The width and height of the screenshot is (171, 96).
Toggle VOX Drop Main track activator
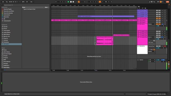click(158, 18)
